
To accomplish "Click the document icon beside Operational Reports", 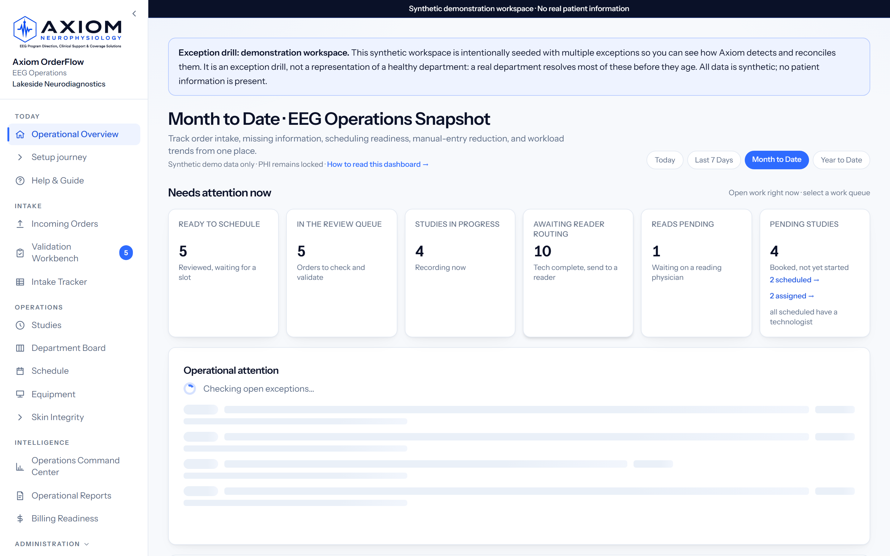I will (x=20, y=496).
